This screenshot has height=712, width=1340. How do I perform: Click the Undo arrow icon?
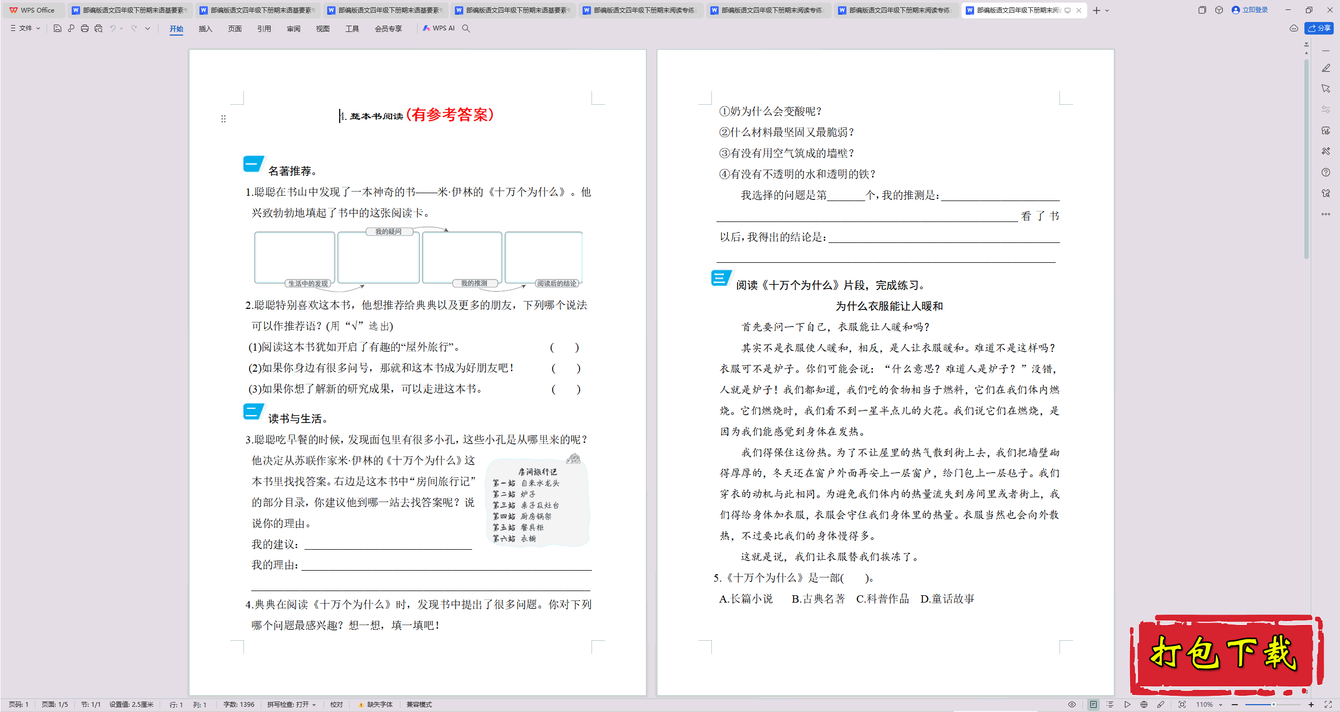(113, 28)
